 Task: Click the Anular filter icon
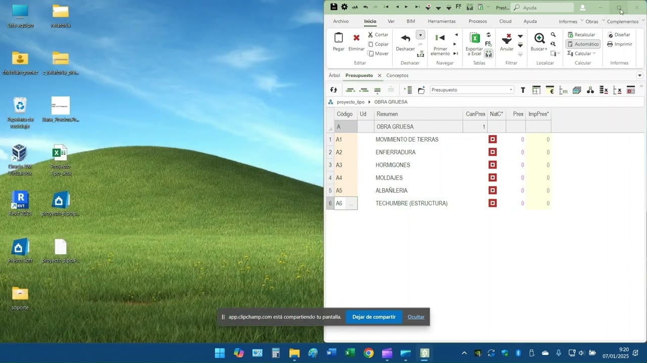(506, 38)
